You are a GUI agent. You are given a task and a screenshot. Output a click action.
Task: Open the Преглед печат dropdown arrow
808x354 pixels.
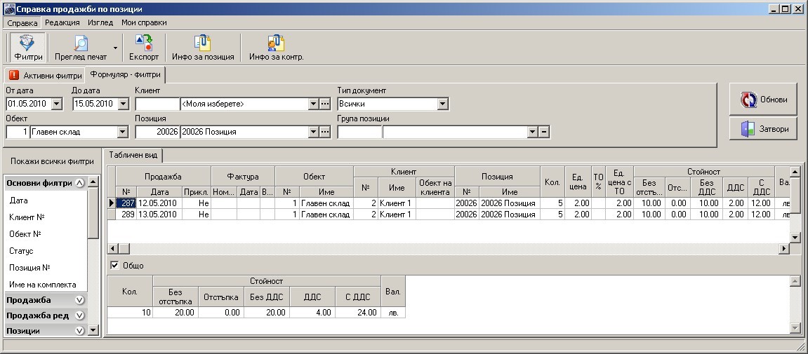115,48
